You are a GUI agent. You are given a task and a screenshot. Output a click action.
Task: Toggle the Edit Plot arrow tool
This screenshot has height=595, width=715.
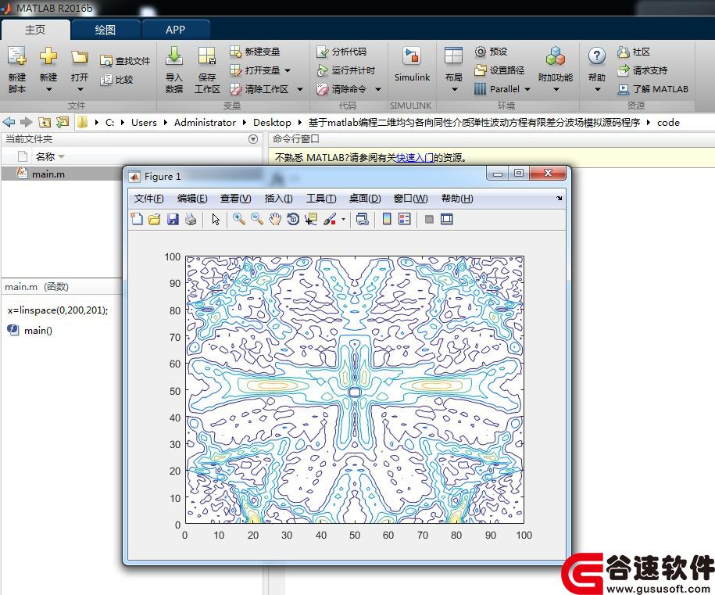pos(216,220)
